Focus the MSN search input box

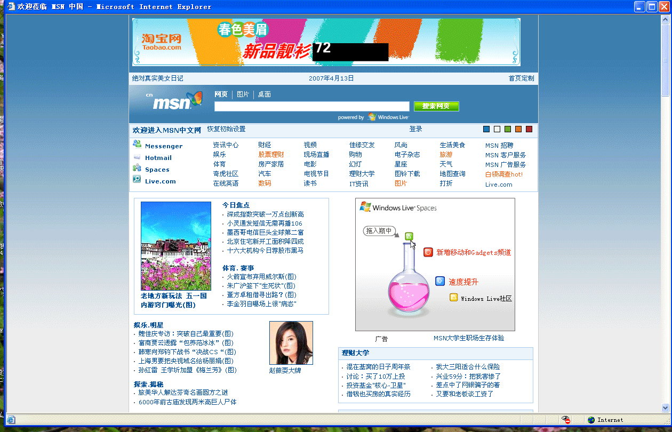point(312,106)
